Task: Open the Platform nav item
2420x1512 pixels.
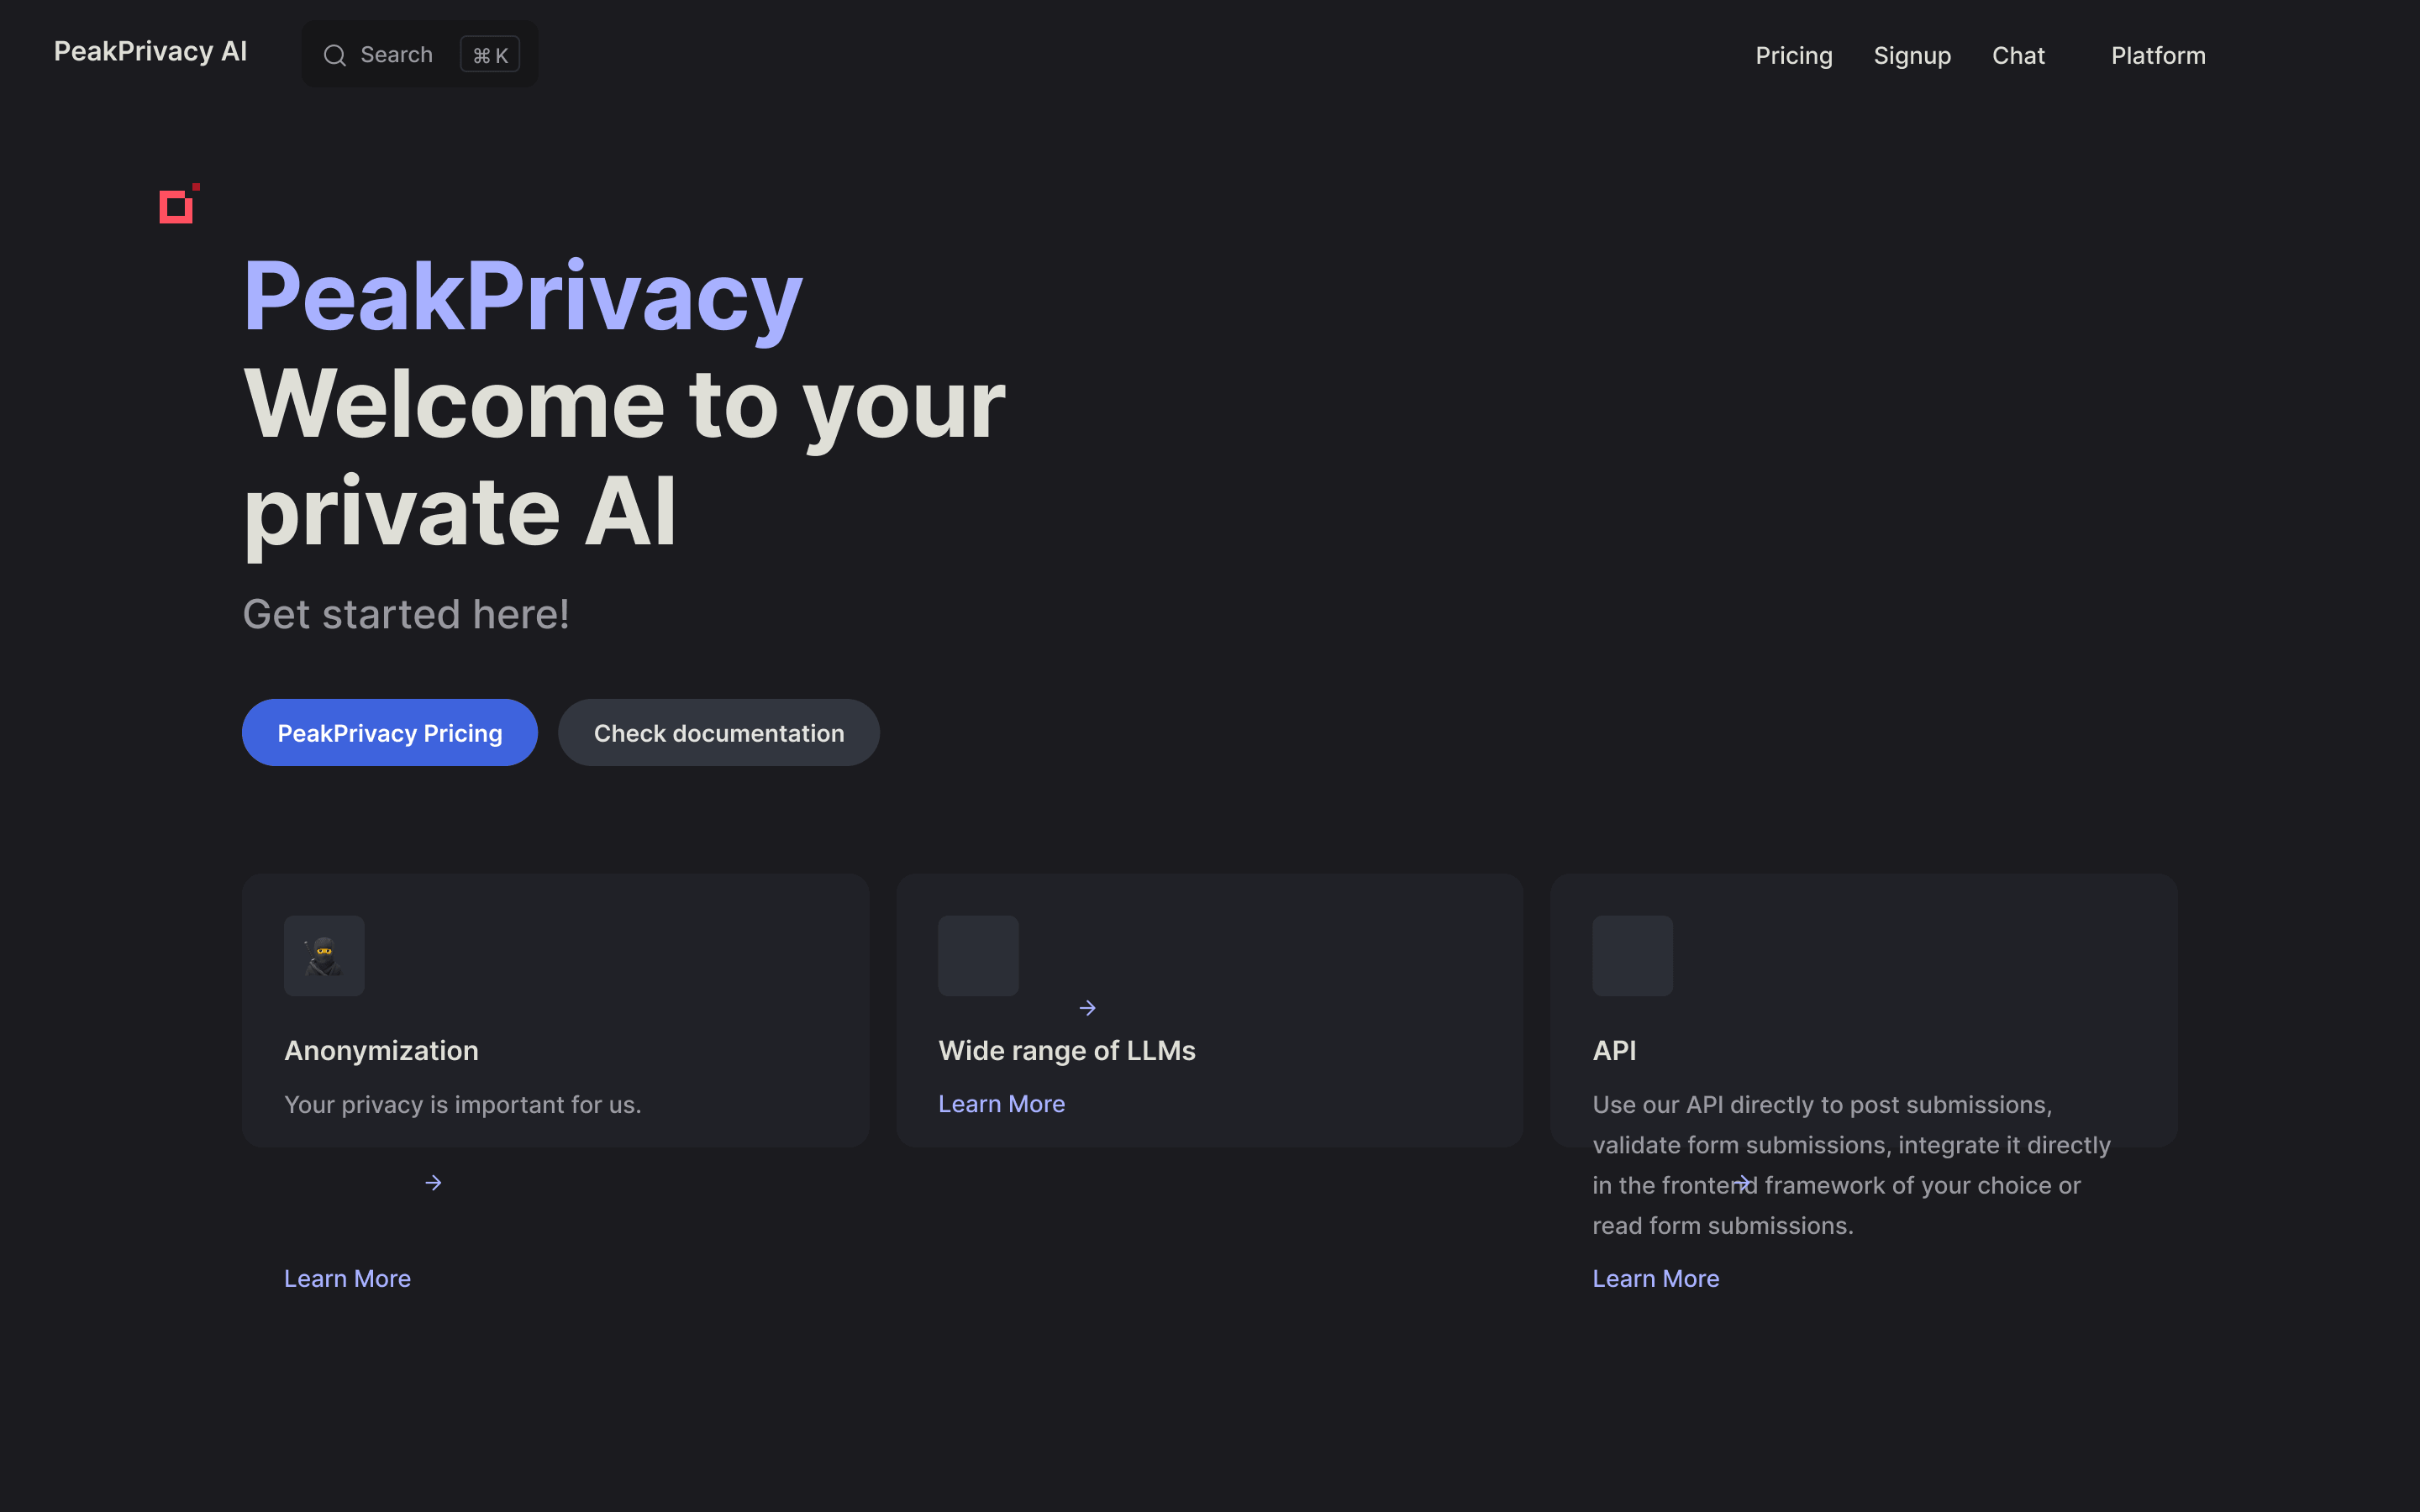Action: (2158, 56)
